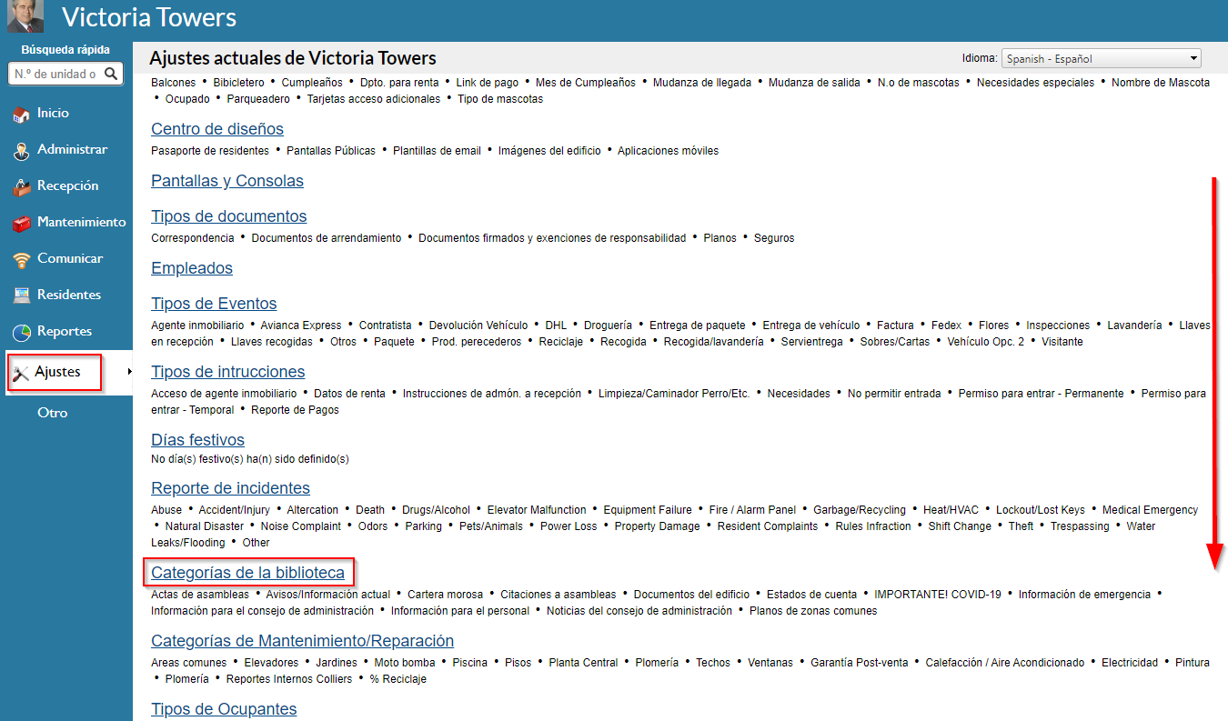Click the Comunicar wifi icon
Viewport: 1228px width, 721px height.
click(22, 260)
